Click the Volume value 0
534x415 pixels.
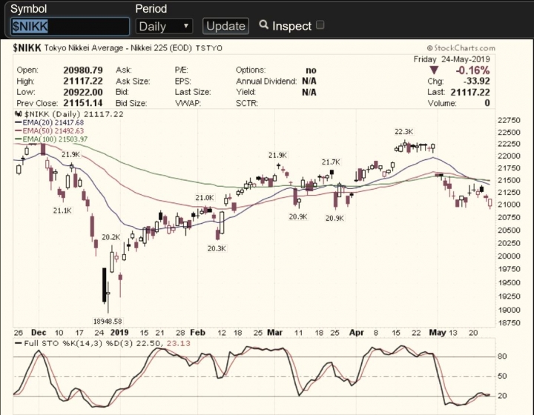coord(487,103)
